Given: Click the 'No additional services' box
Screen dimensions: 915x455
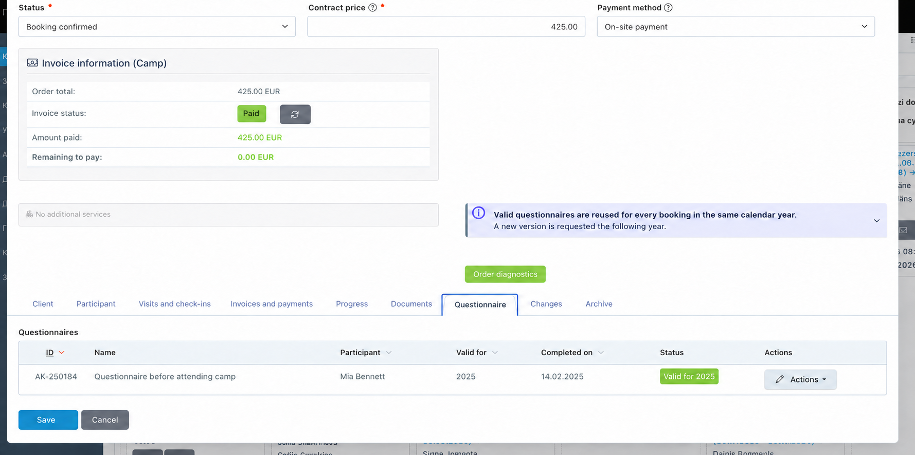Looking at the screenshot, I should tap(228, 215).
